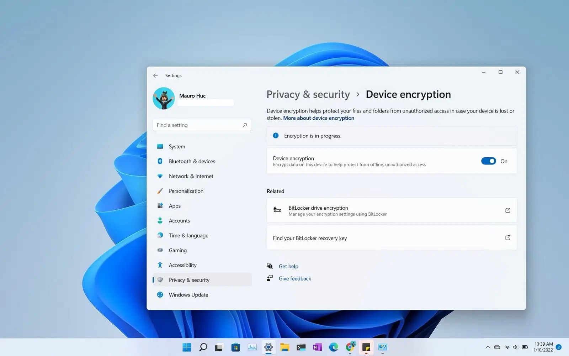This screenshot has height=356, width=569.
Task: Click the BitLocker key lock icon
Action: coord(277,210)
